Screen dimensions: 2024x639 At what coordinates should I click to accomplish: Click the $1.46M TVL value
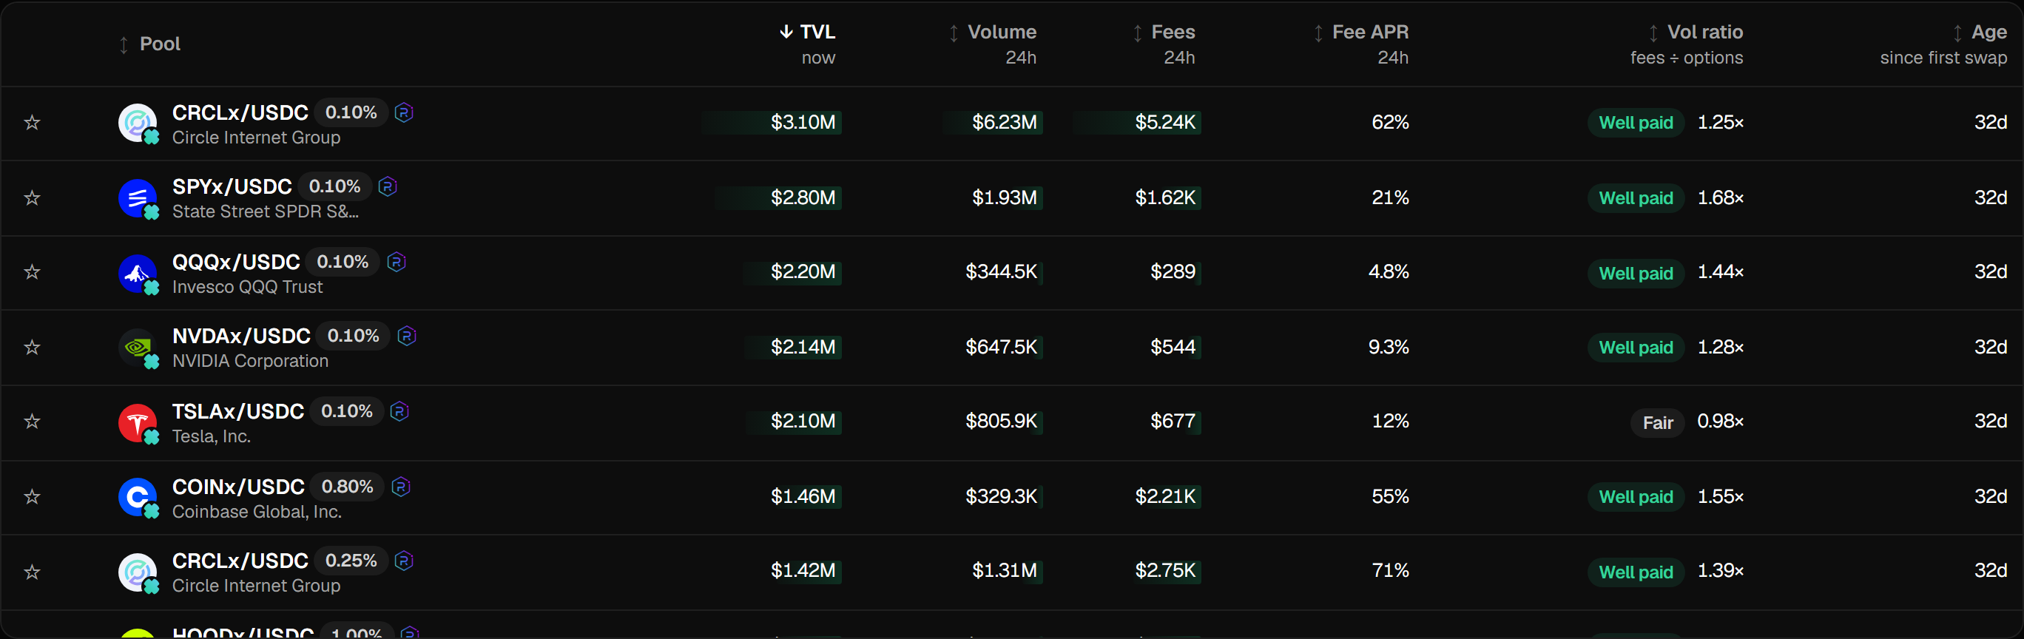pos(803,497)
